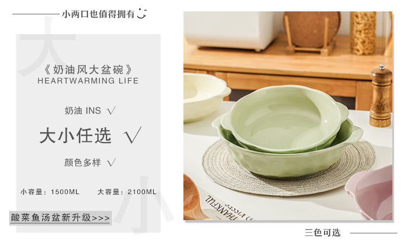Screen dimensions: 407x244
Task: Click the wooden pepper grinder in the photo
Action: pyautogui.click(x=381, y=96)
